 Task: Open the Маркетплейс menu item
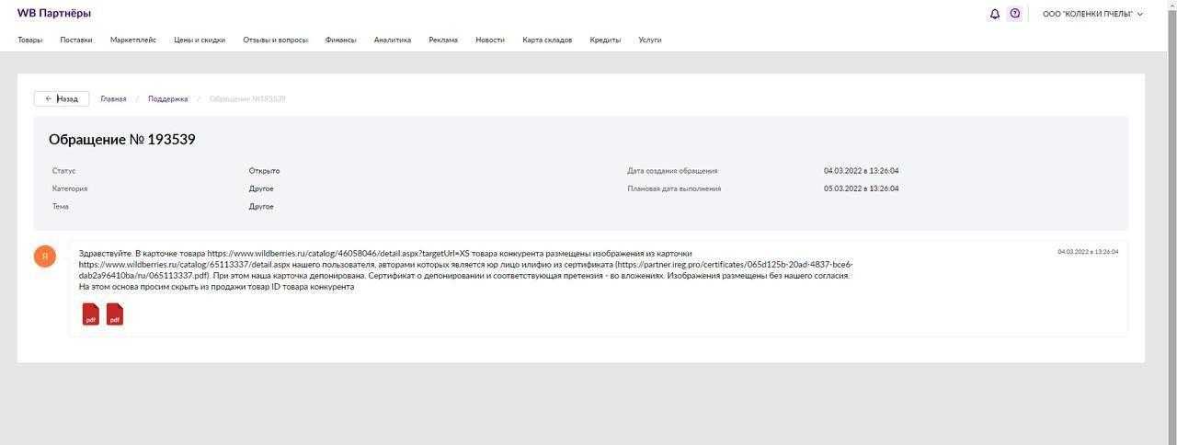[x=132, y=40]
